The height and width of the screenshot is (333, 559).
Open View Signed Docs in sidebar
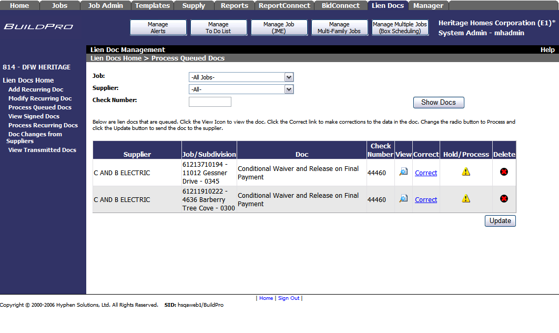(x=34, y=116)
